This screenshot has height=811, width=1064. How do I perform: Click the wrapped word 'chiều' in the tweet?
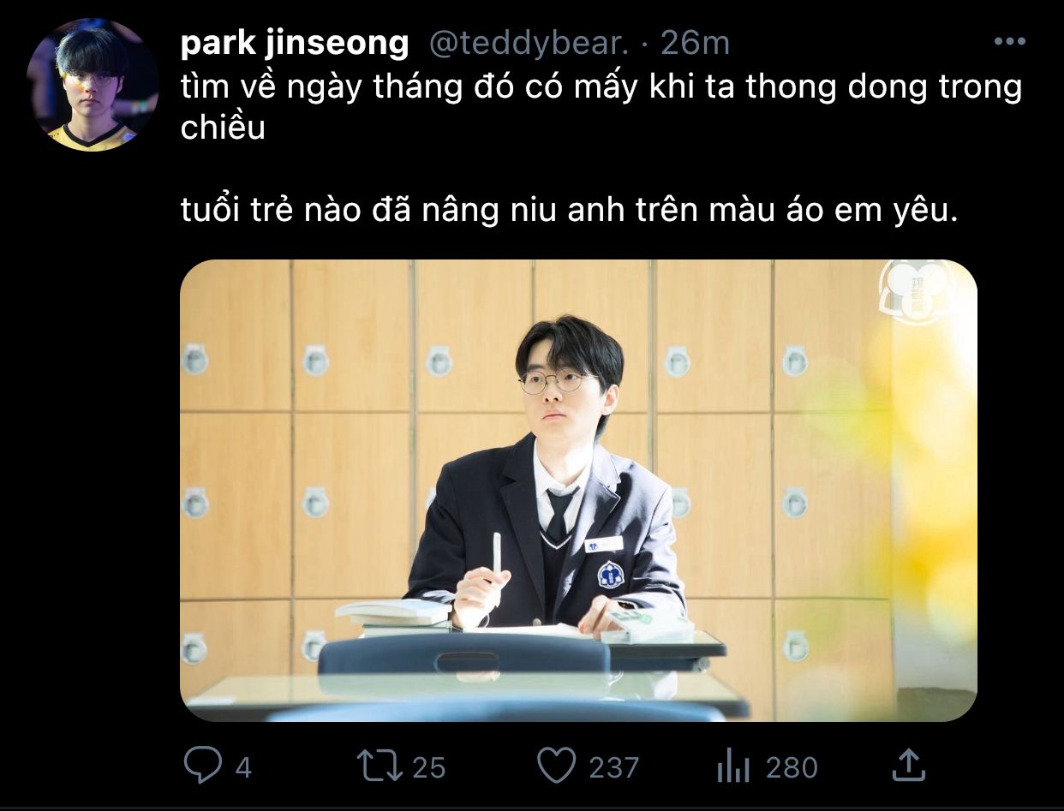[223, 128]
